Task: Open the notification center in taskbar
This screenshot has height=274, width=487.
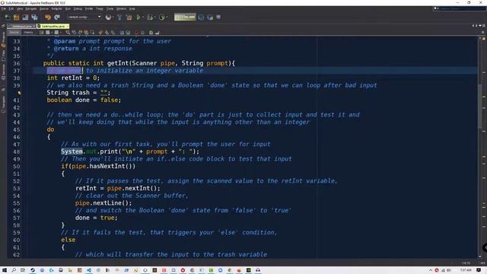Action: 479,270
